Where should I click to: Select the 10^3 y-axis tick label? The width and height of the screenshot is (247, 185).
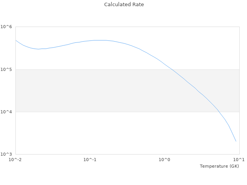7,154
